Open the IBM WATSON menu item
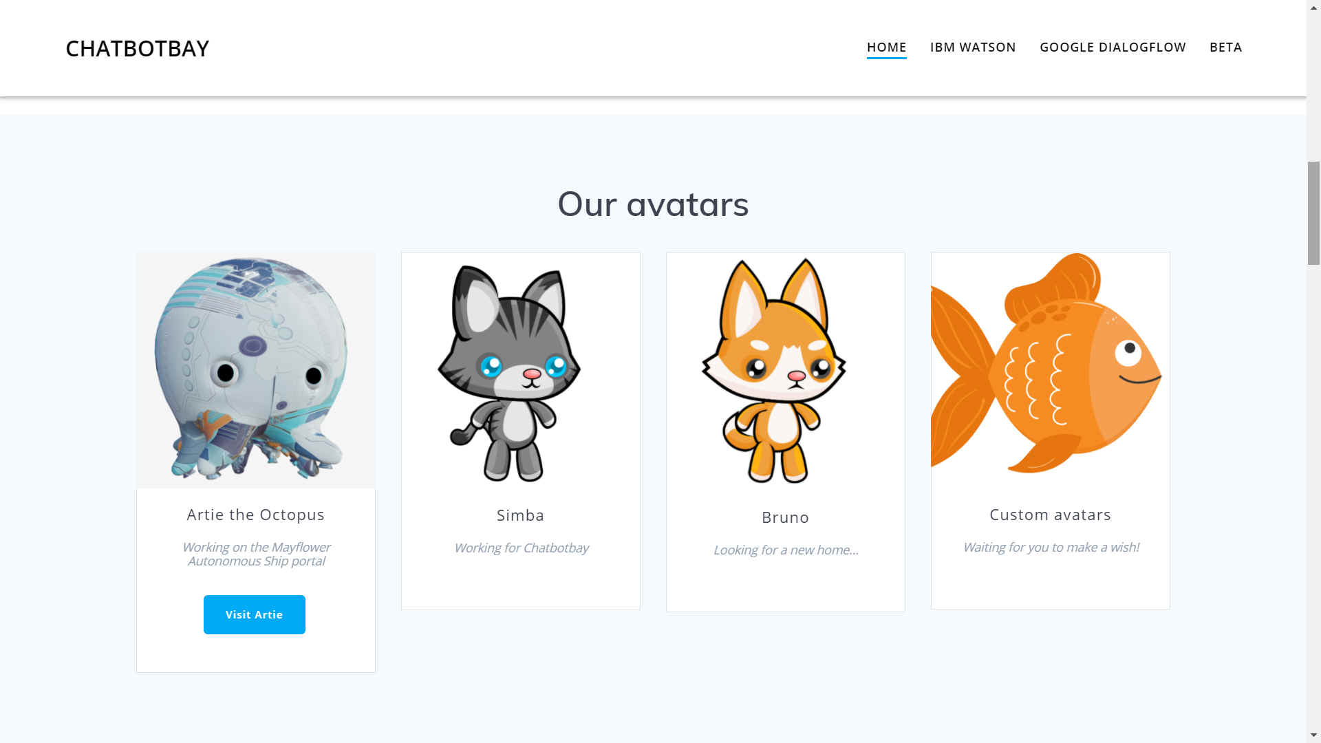Screen dimensions: 1321x743 pyautogui.click(x=973, y=47)
